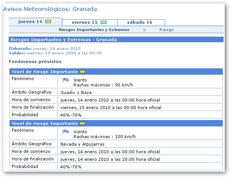The height and width of the screenshot is (177, 230).
Task: Open the Riesgos Importantes y Extremos sub-tab link
Action: pyautogui.click(x=94, y=29)
